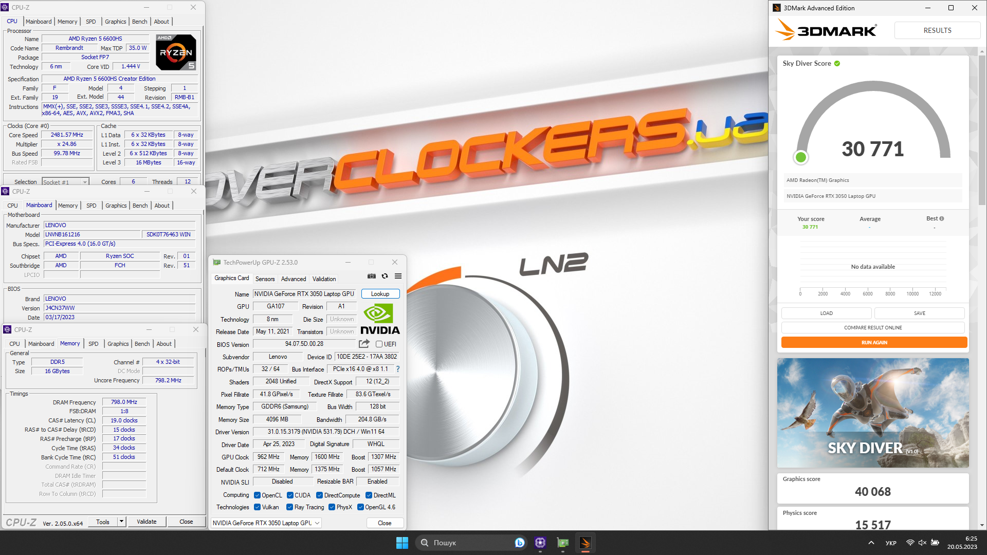Image resolution: width=987 pixels, height=555 pixels.
Task: Open the GPU selection dropdown in GPU-Z
Action: pos(266,523)
